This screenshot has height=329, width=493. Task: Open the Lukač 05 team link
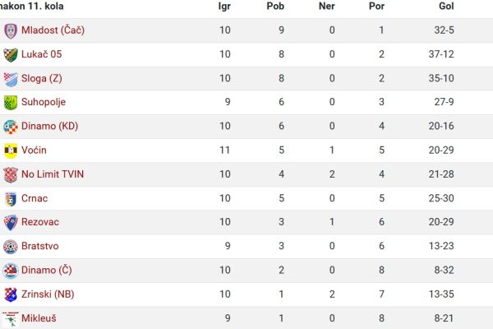pyautogui.click(x=42, y=54)
